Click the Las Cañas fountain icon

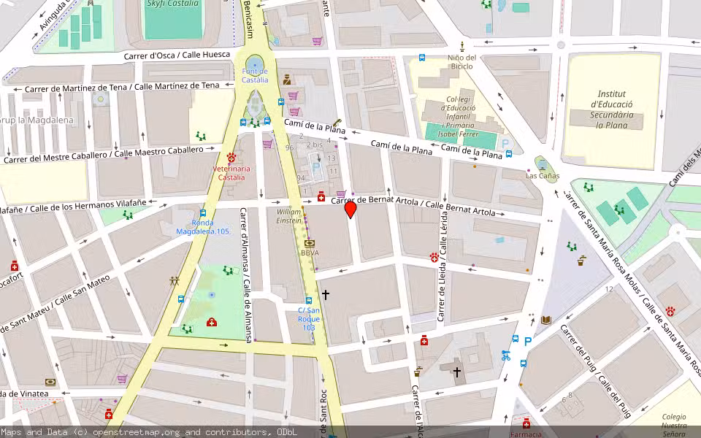(x=543, y=165)
